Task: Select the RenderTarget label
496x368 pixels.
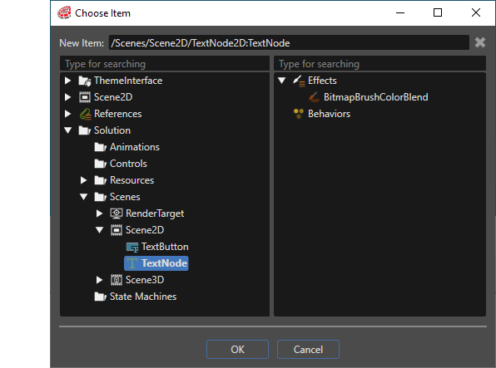Action: click(x=155, y=213)
